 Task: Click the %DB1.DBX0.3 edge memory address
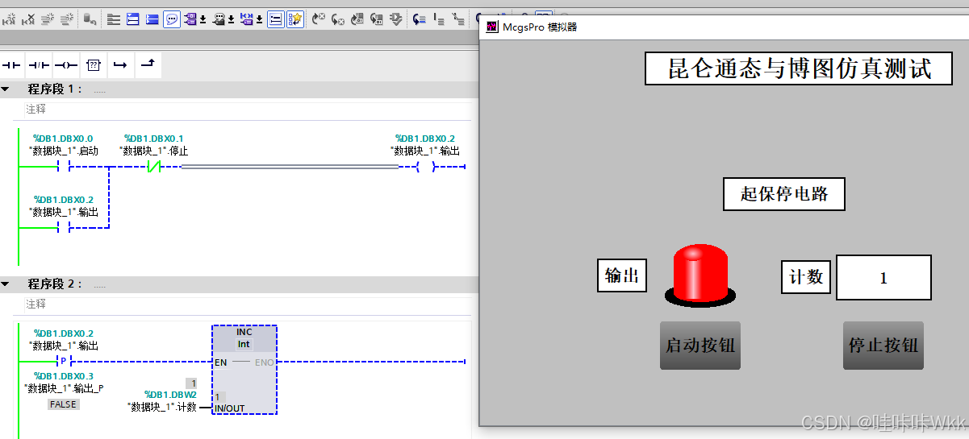[64, 376]
